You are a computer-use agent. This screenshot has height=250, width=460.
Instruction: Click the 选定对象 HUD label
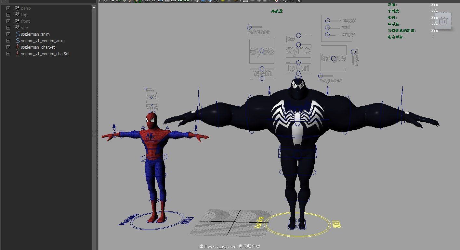[396, 37]
